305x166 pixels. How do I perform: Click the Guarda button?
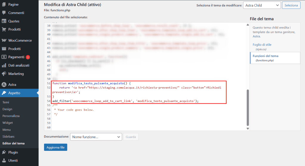click(131, 137)
